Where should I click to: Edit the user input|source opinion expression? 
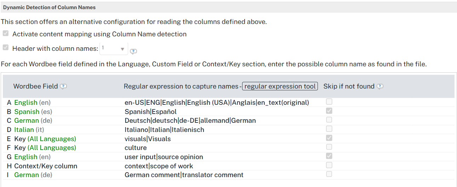pos(164,157)
